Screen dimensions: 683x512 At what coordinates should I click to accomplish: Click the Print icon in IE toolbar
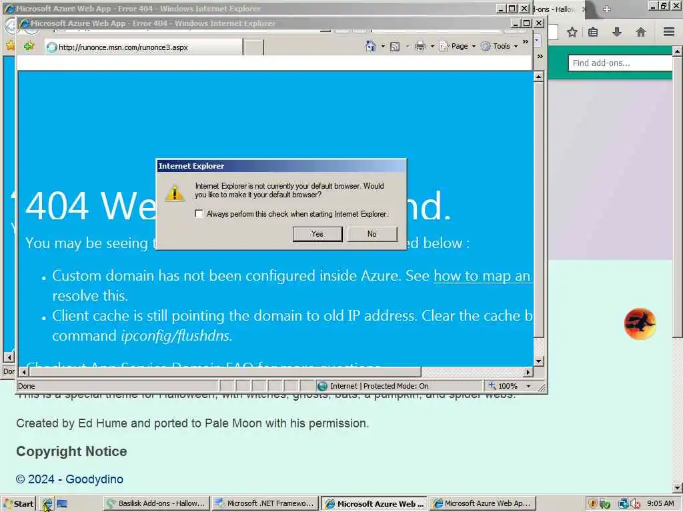pos(420,46)
